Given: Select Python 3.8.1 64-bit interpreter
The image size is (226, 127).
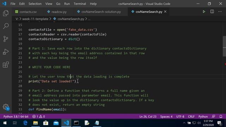Looking at the screenshot, I should (x=16, y=116).
